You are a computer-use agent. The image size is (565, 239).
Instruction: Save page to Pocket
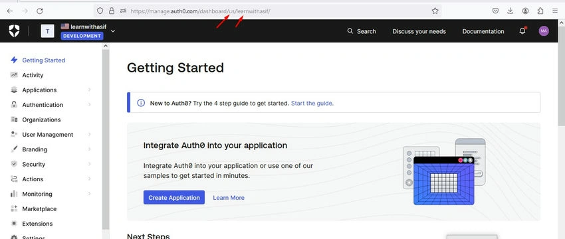(x=495, y=11)
